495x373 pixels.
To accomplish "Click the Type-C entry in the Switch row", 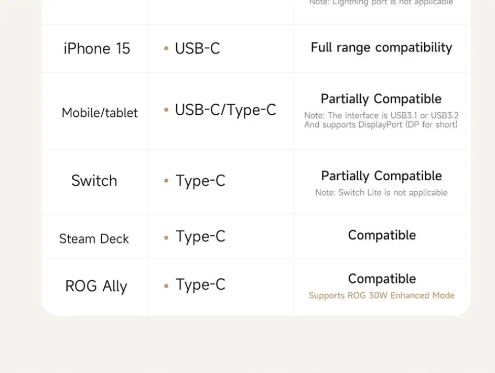I will (200, 181).
